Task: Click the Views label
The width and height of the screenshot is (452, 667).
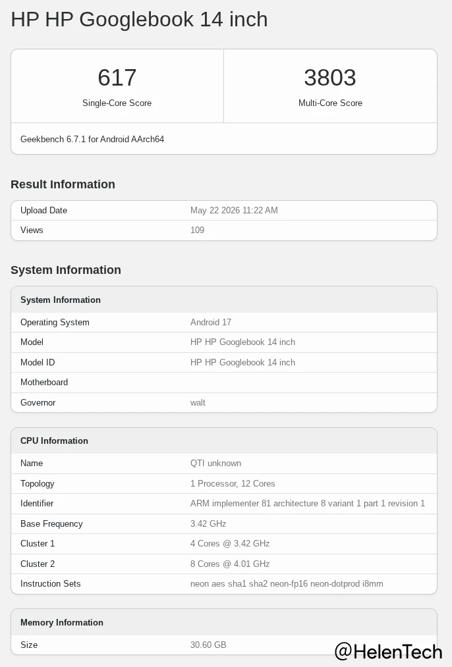Action: click(x=32, y=230)
